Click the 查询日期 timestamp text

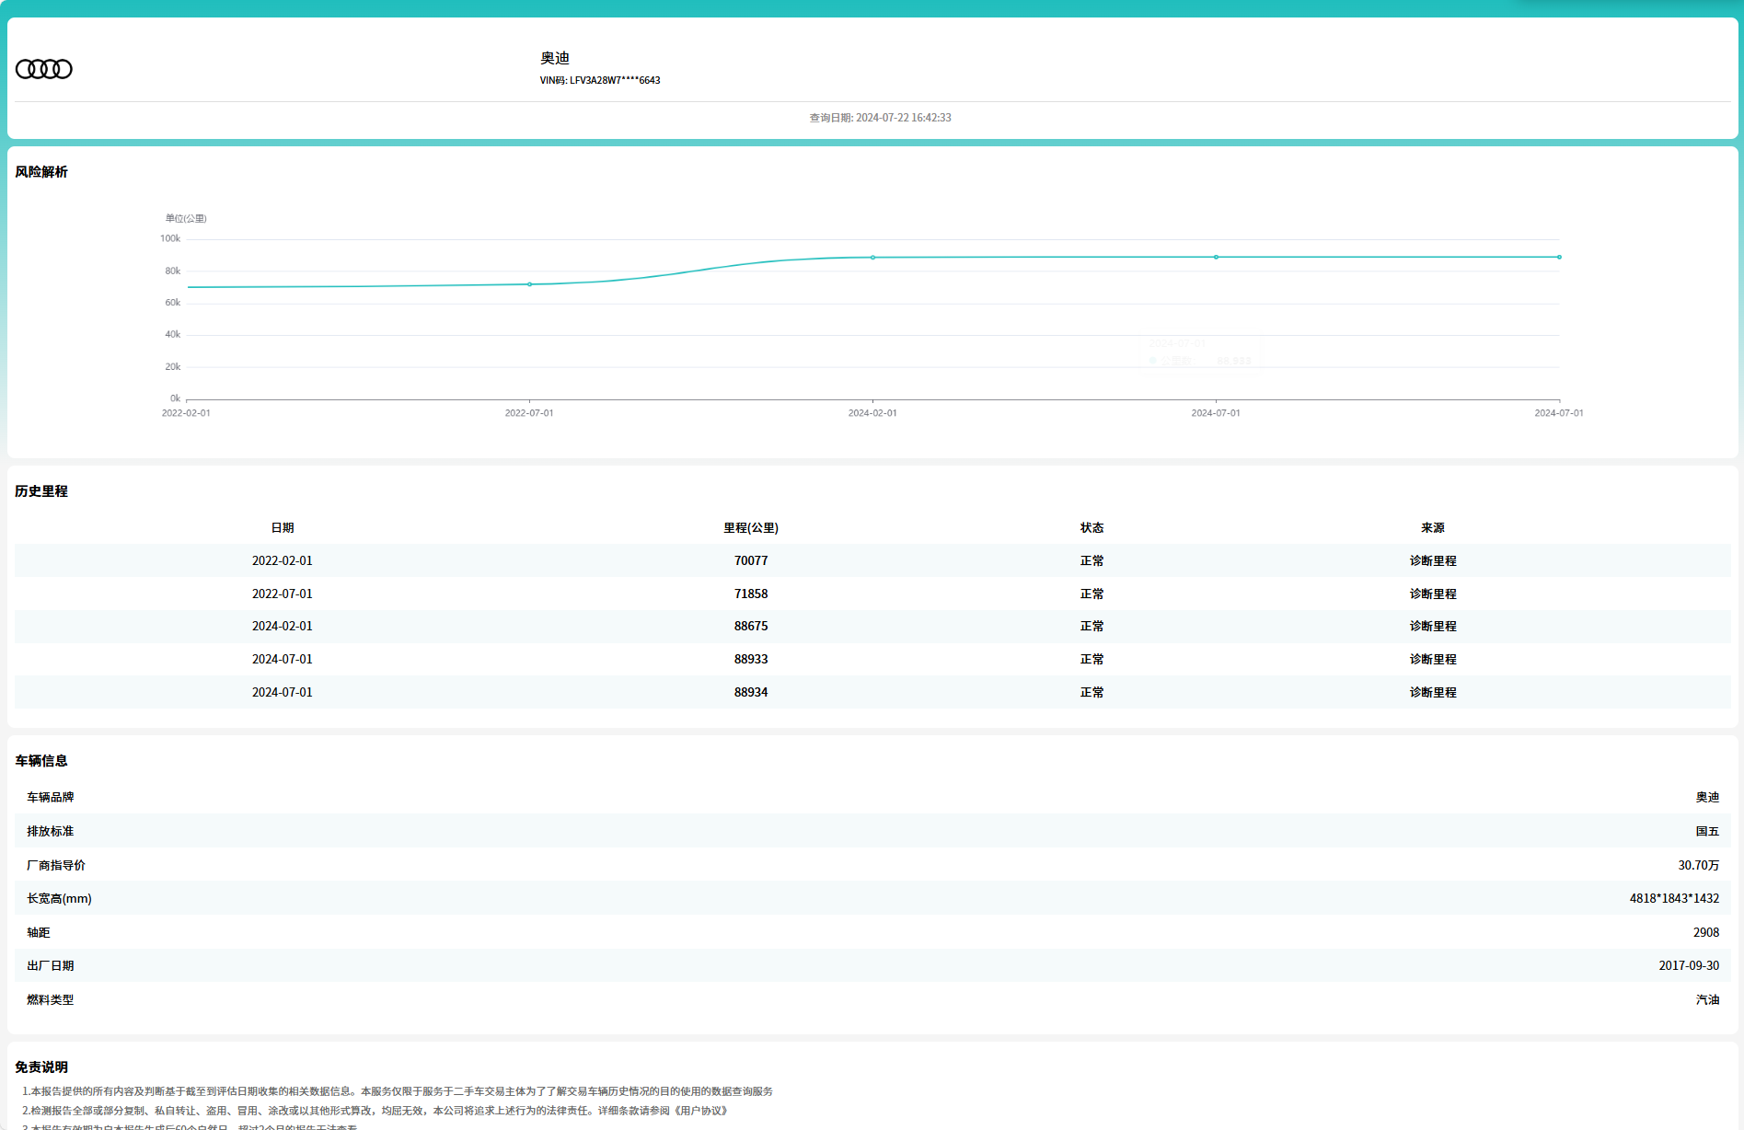(880, 118)
